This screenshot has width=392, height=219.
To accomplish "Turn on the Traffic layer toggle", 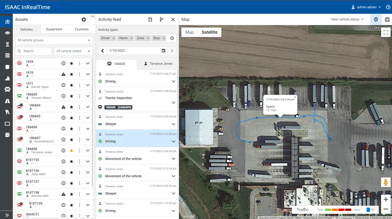I will point(371,209).
